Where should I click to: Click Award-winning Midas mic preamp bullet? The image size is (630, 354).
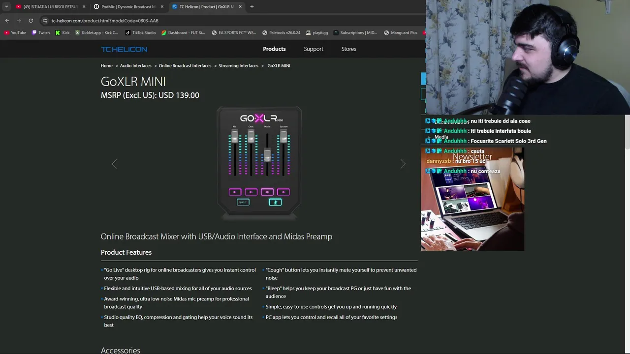coord(176,302)
